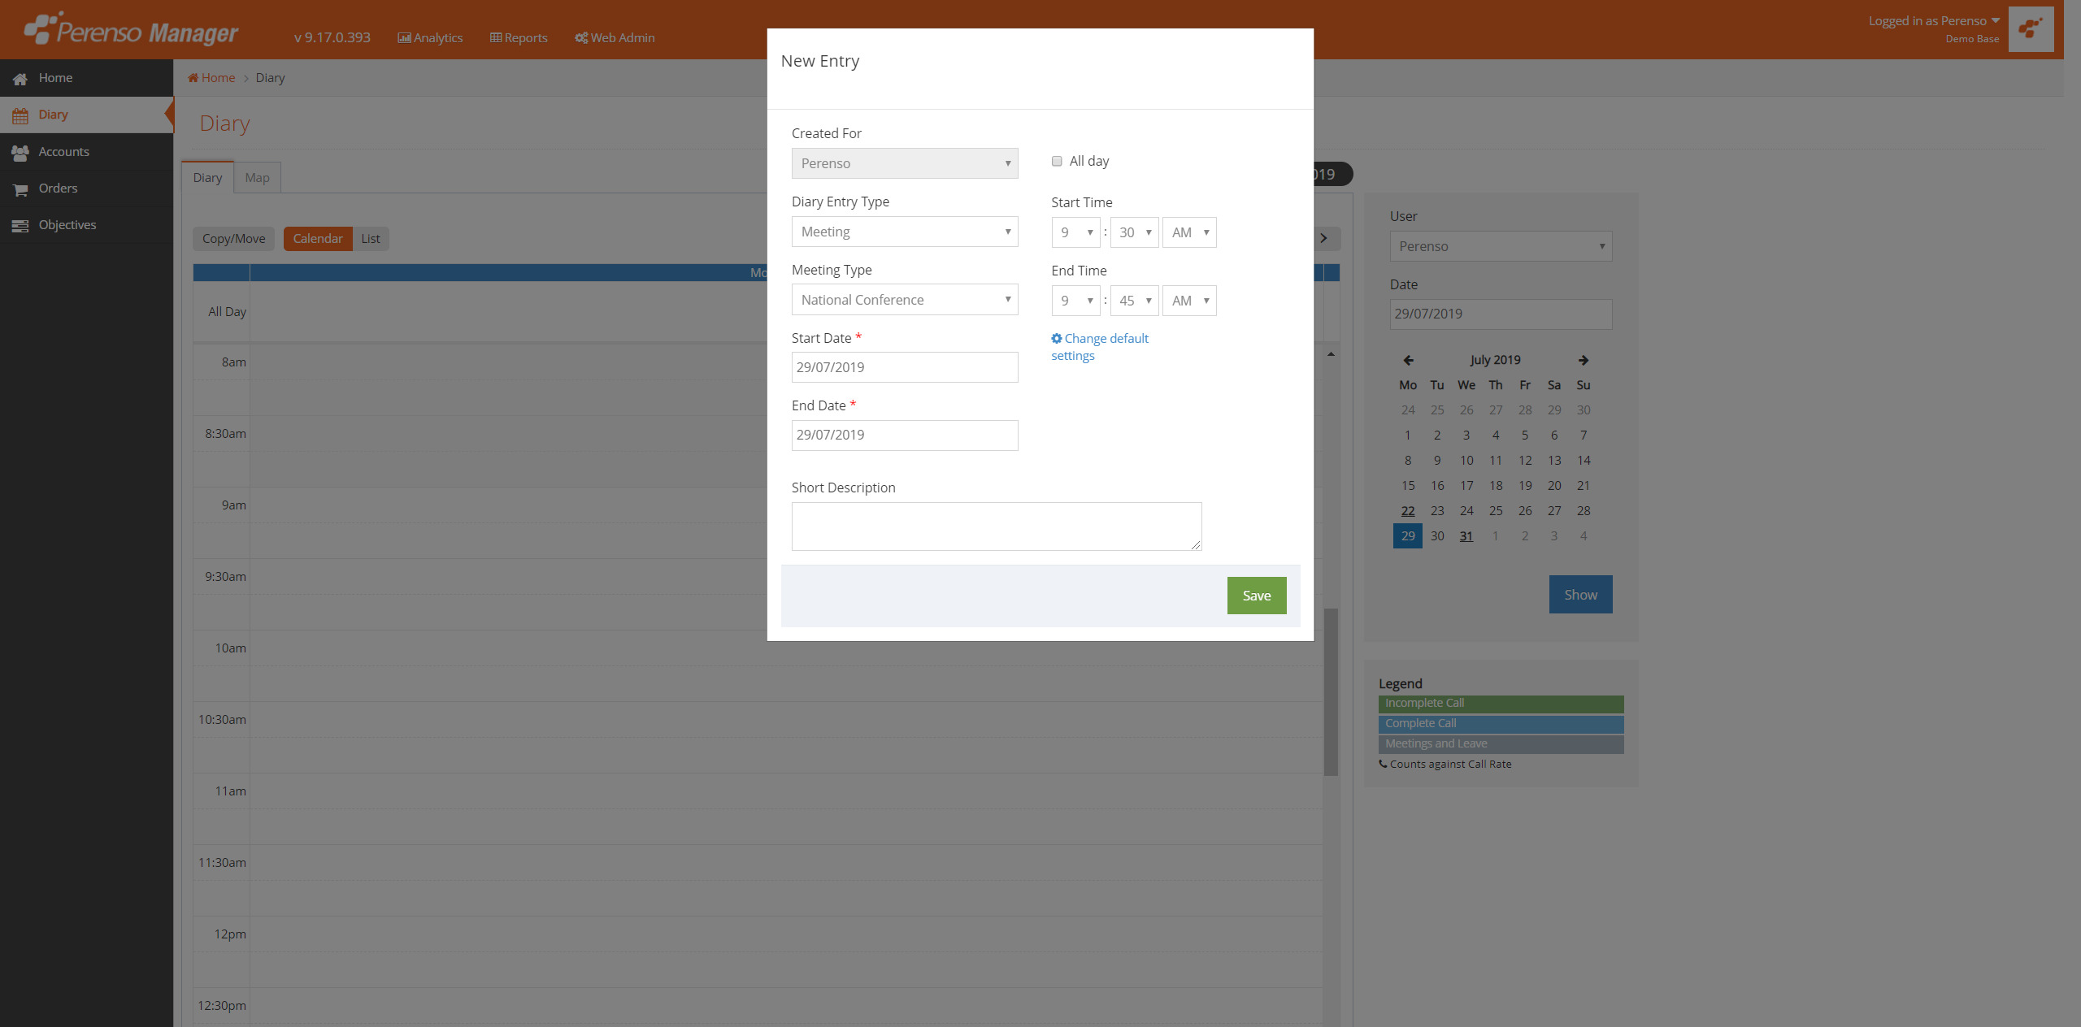
Task: Click the green Save button
Action: [x=1256, y=596]
